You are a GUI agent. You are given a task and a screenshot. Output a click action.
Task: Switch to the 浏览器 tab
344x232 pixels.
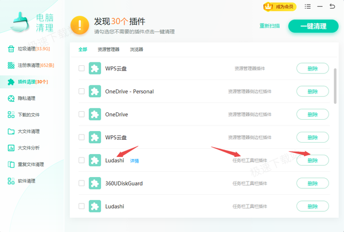pos(136,49)
